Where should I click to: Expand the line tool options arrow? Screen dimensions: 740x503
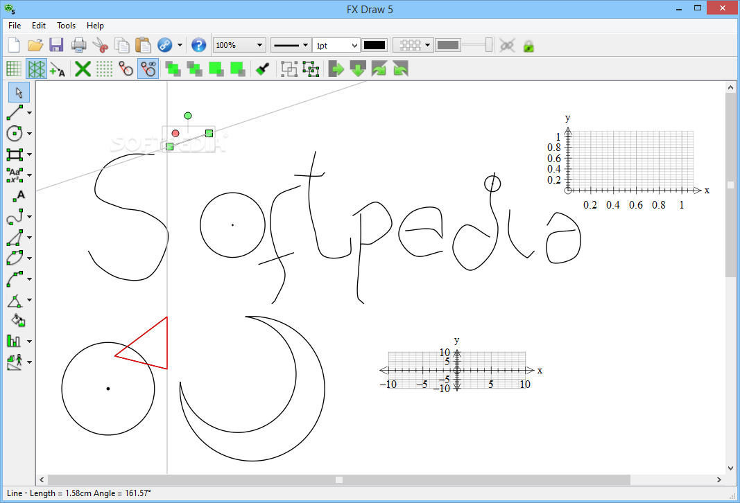(29, 113)
